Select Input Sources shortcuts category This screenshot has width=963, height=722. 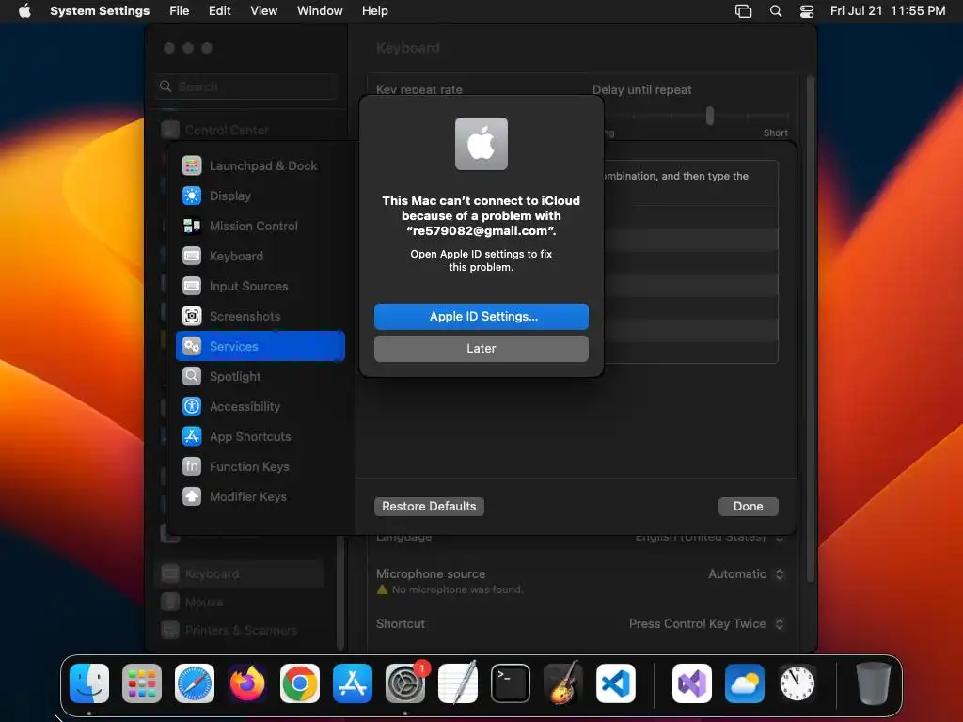click(x=260, y=286)
